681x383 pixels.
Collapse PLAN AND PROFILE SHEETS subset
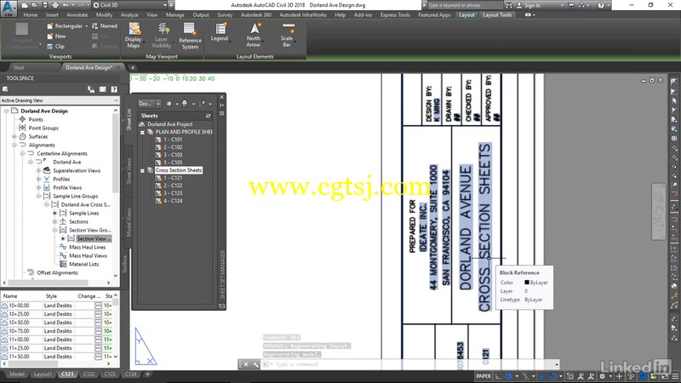point(142,132)
